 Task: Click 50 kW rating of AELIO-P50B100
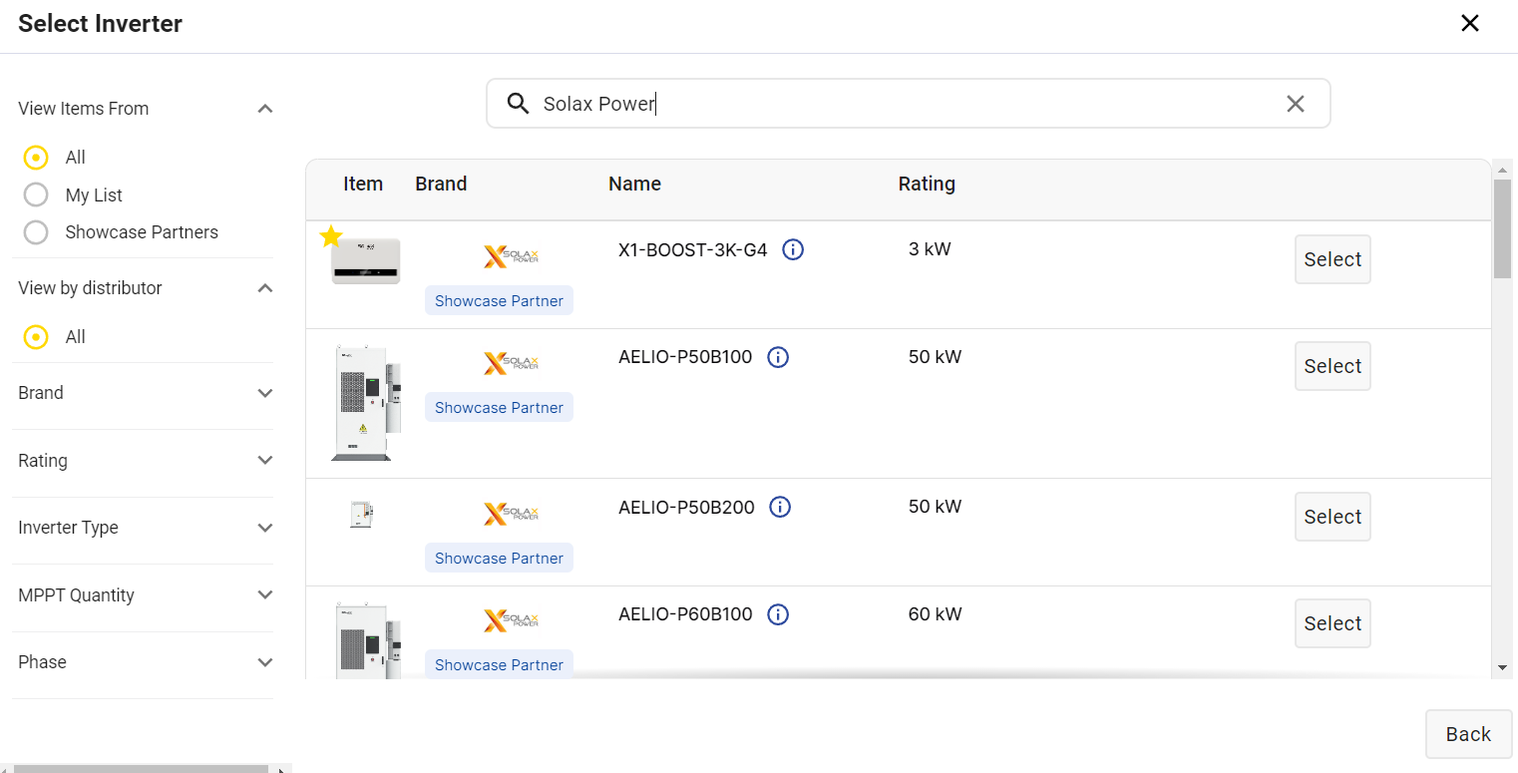point(936,357)
